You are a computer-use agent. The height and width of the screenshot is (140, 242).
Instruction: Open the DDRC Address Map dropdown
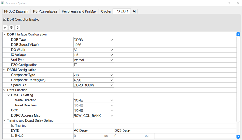pyautogui.click(x=93, y=115)
